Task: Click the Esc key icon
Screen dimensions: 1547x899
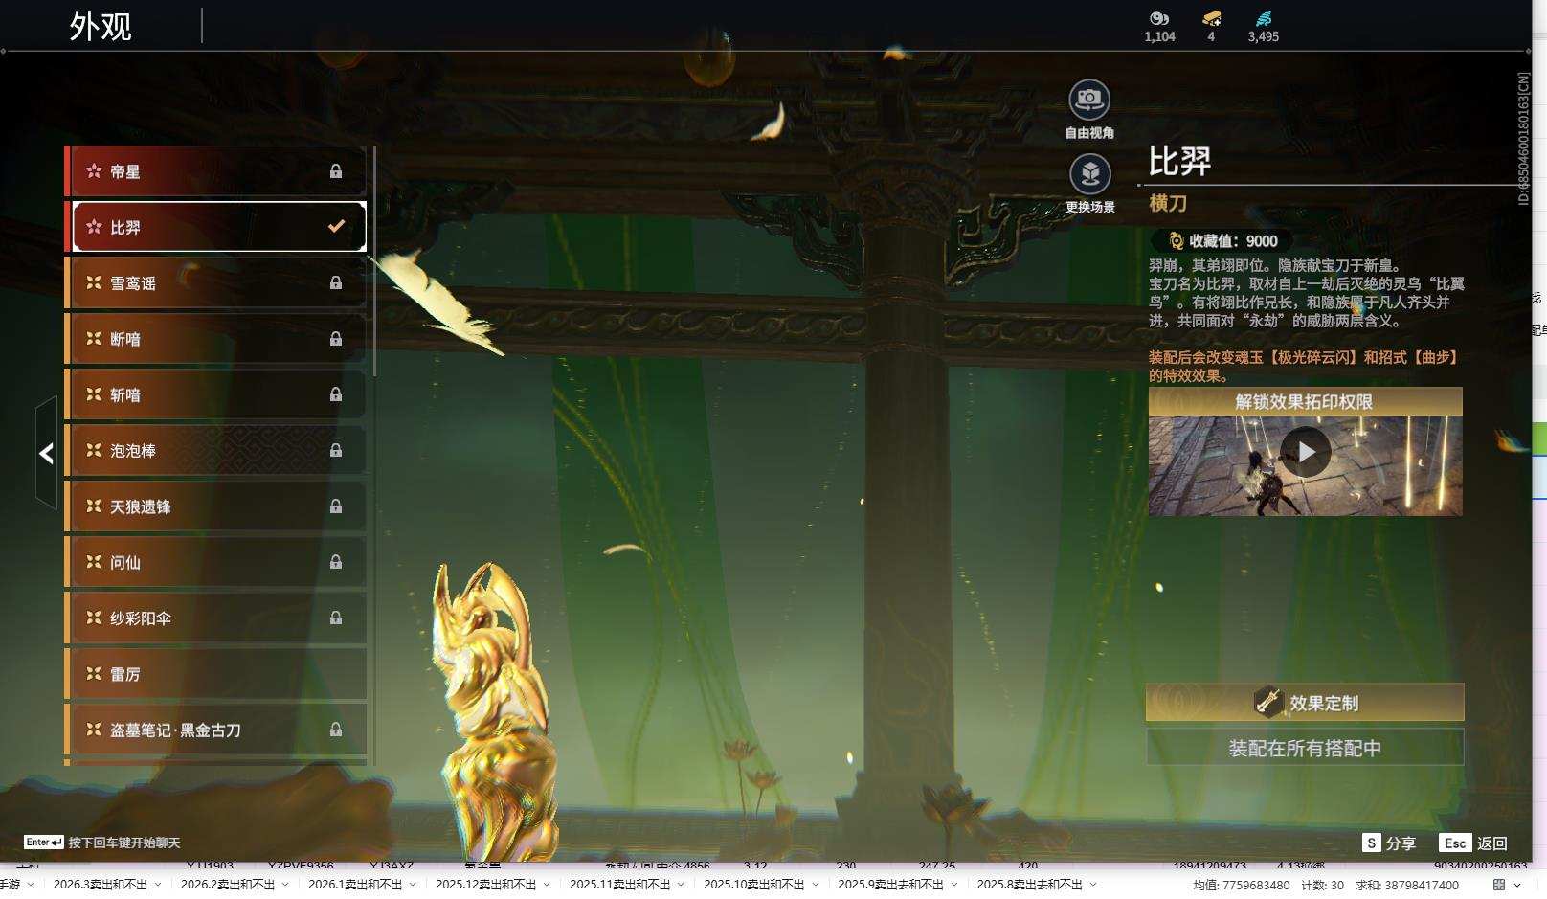Action: click(1455, 843)
